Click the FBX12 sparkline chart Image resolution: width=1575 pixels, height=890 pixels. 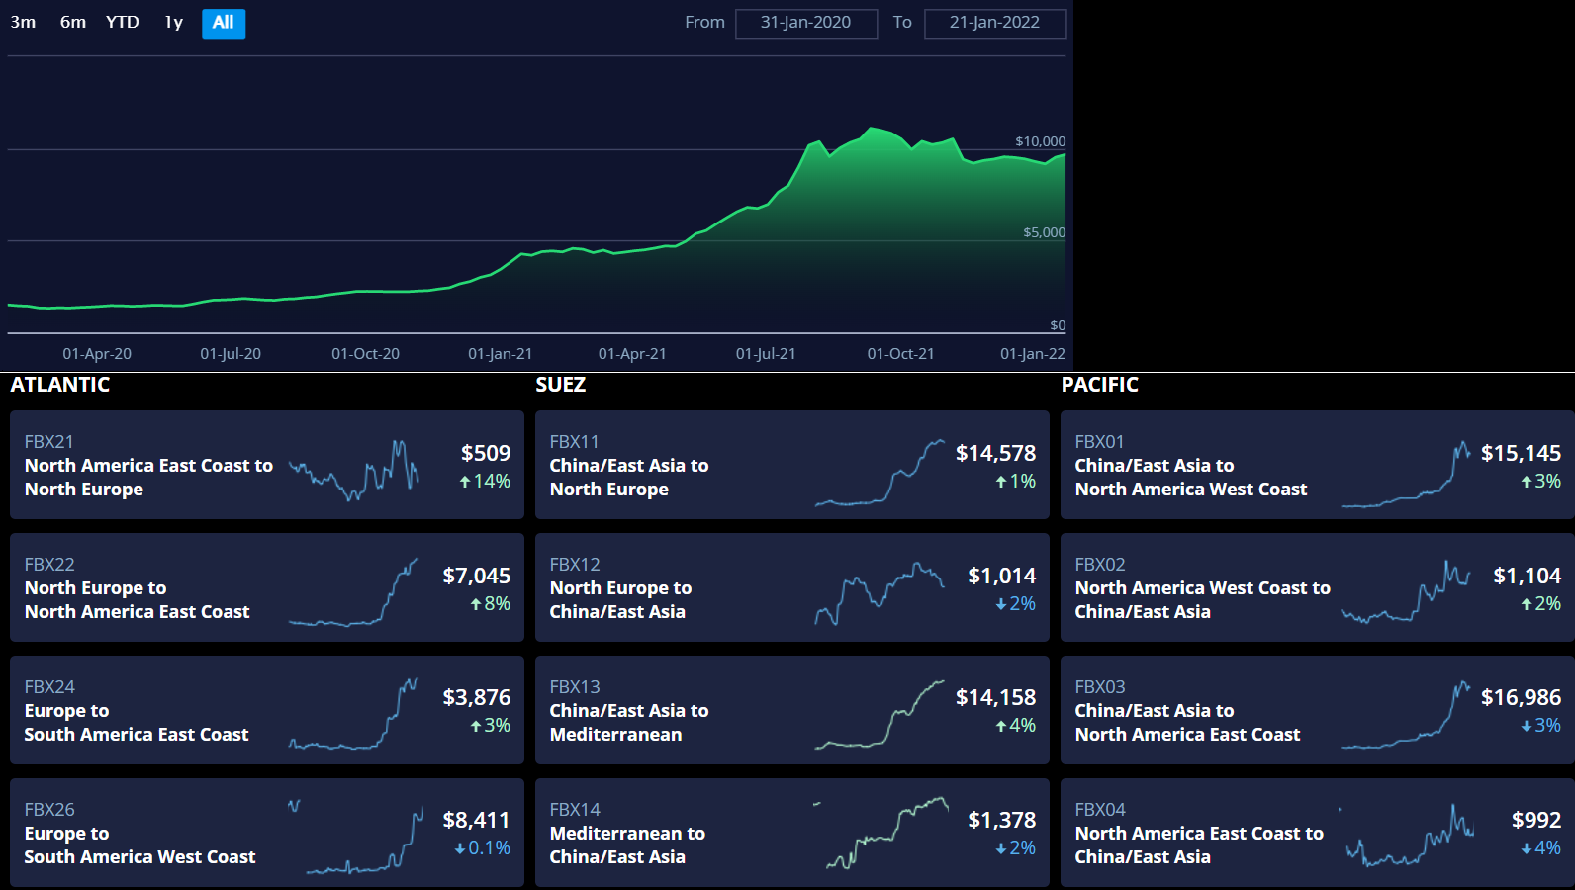point(879,591)
